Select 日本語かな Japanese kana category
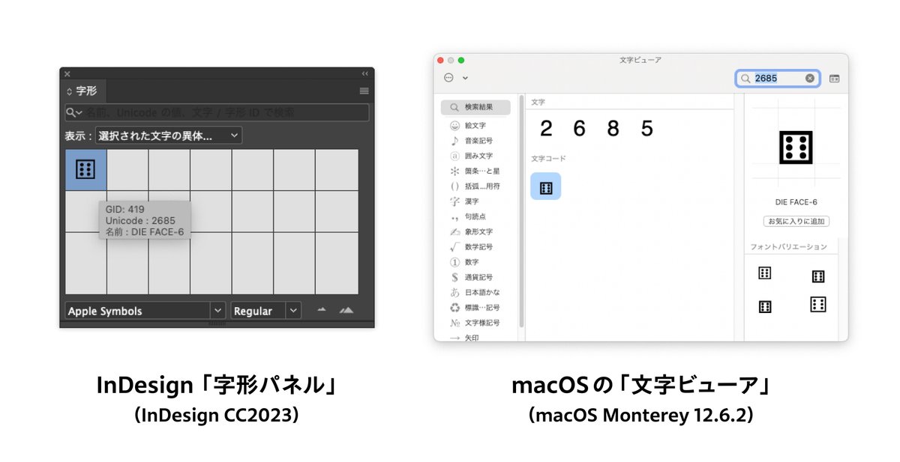This screenshot has width=900, height=462. point(475,292)
